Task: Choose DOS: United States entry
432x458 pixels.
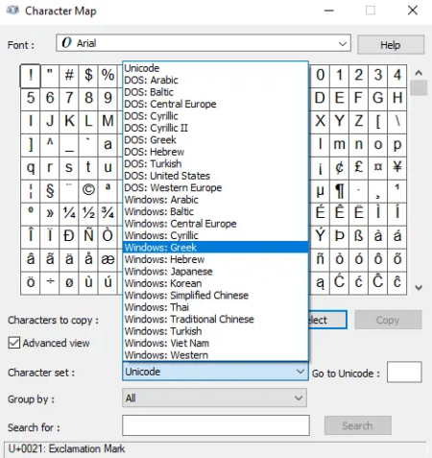Action: click(215, 176)
